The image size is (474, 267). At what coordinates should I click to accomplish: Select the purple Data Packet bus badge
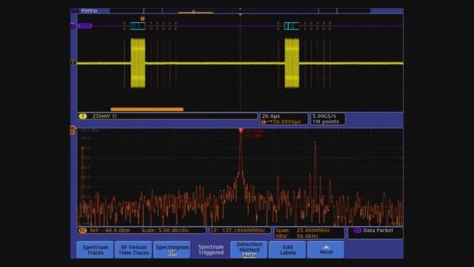click(357, 231)
